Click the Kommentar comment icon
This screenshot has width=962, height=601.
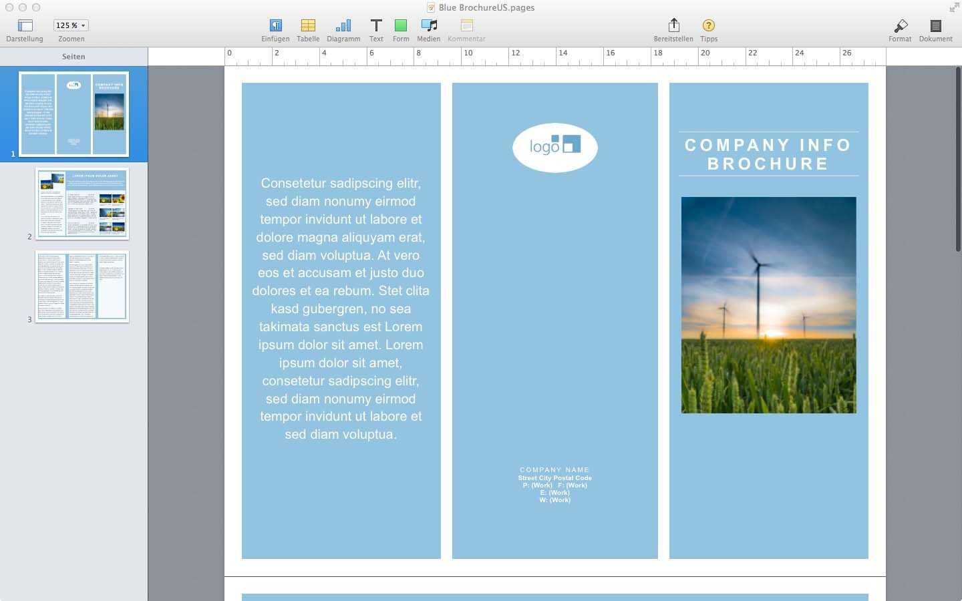pyautogui.click(x=466, y=26)
